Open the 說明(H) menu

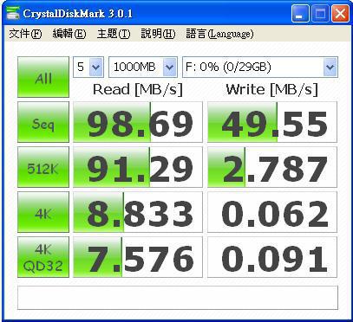coord(158,34)
